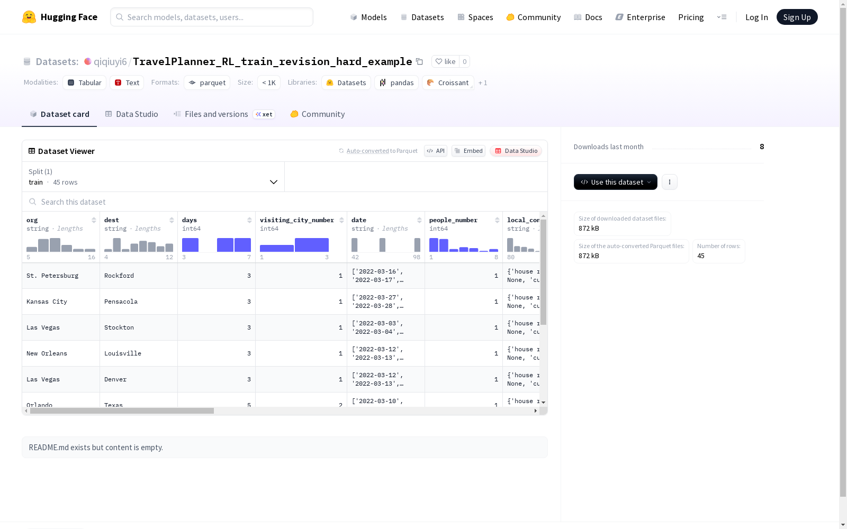Image resolution: width=847 pixels, height=529 pixels.
Task: Open the API button in viewer
Action: [x=436, y=151]
